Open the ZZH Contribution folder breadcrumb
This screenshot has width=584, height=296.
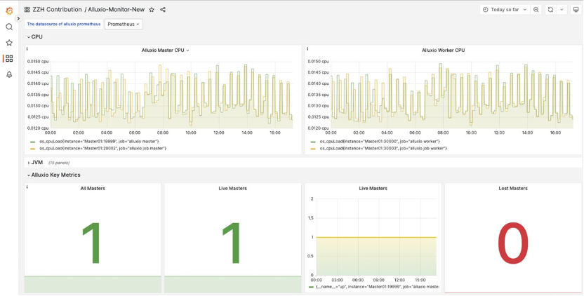coord(58,10)
